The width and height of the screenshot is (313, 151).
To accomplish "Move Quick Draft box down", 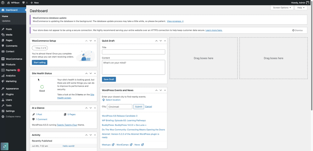I will (161, 41).
